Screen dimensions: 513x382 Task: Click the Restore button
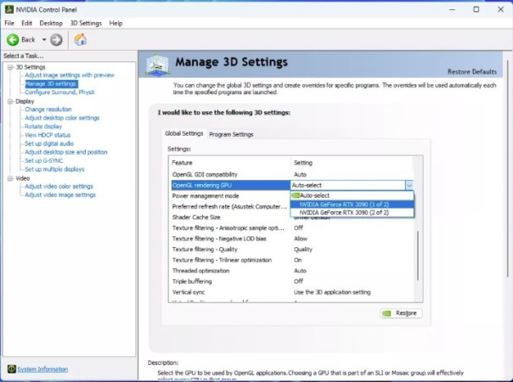click(402, 313)
